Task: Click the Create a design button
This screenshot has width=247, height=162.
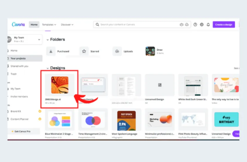Action: tap(224, 25)
